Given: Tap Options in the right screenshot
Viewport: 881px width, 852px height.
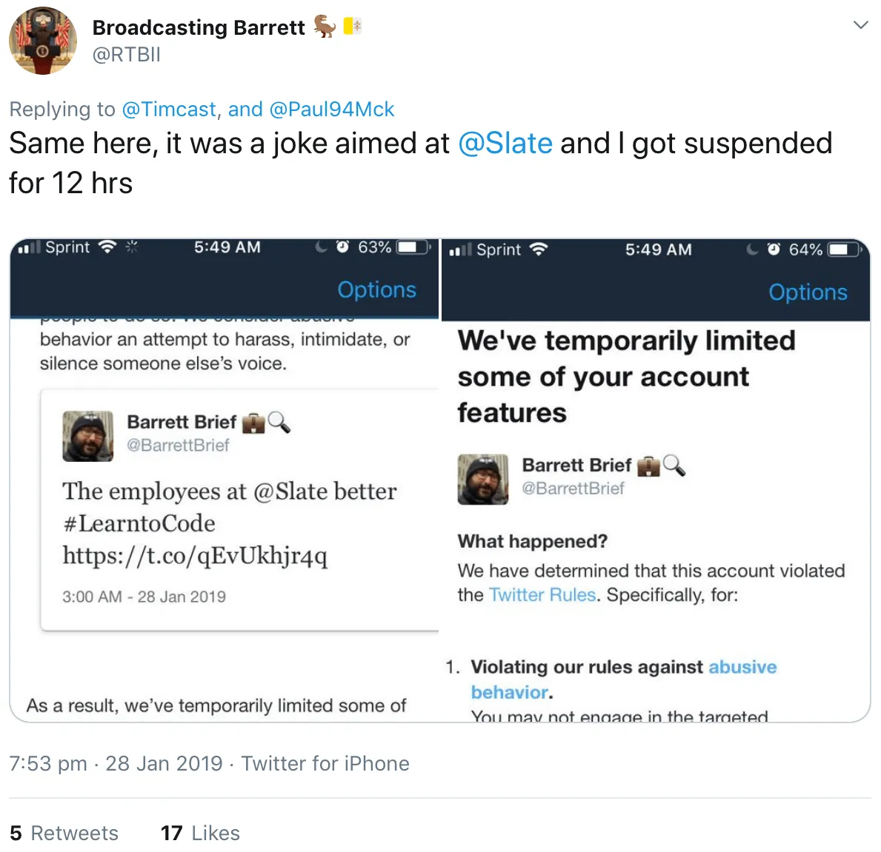Looking at the screenshot, I should point(808,292).
